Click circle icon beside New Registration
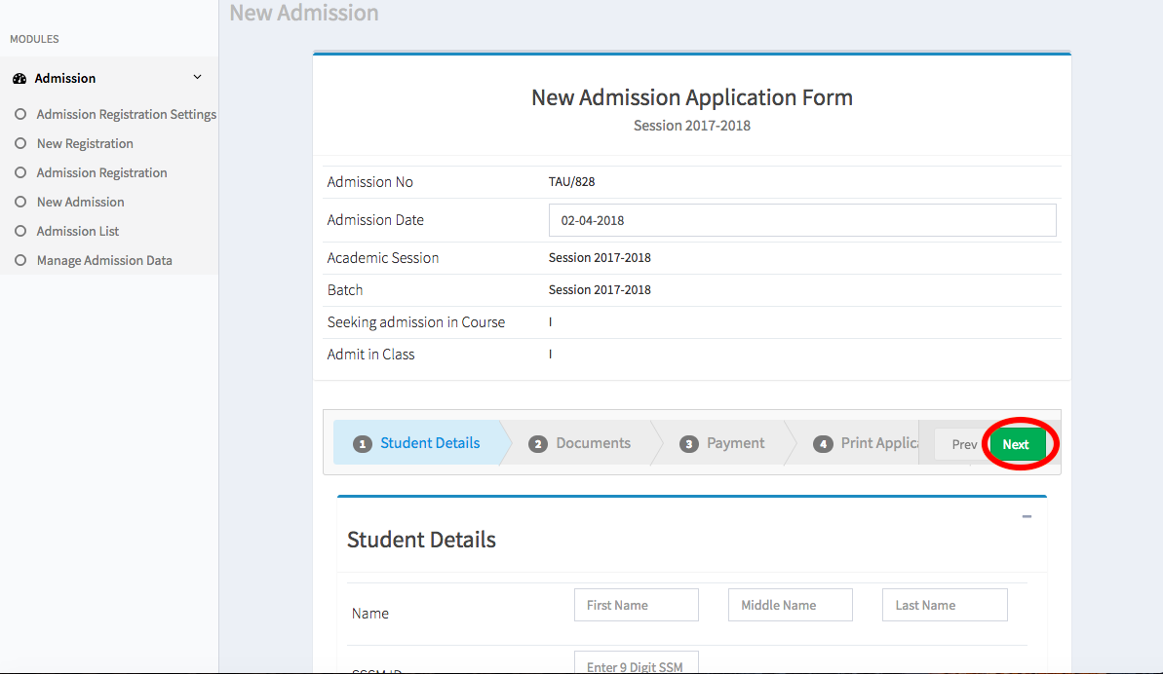1163x674 pixels. tap(20, 144)
